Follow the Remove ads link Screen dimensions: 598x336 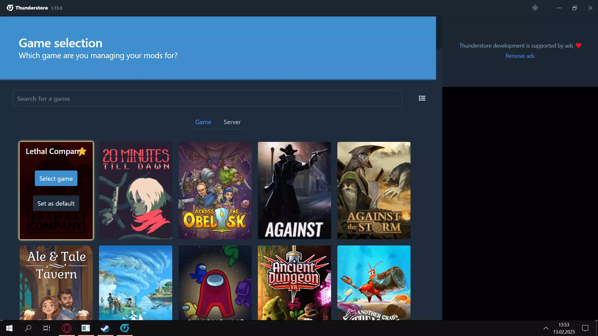(x=520, y=56)
